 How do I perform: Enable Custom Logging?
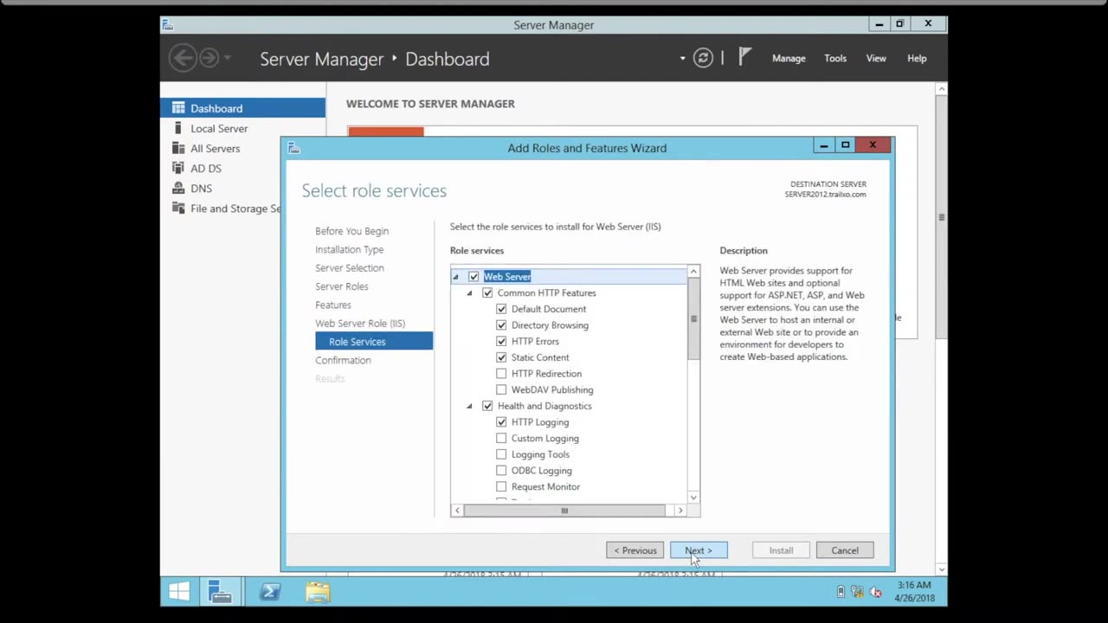click(x=501, y=438)
